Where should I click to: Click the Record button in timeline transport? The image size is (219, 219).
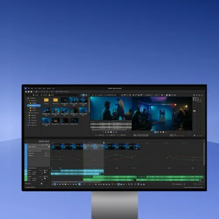52,184
